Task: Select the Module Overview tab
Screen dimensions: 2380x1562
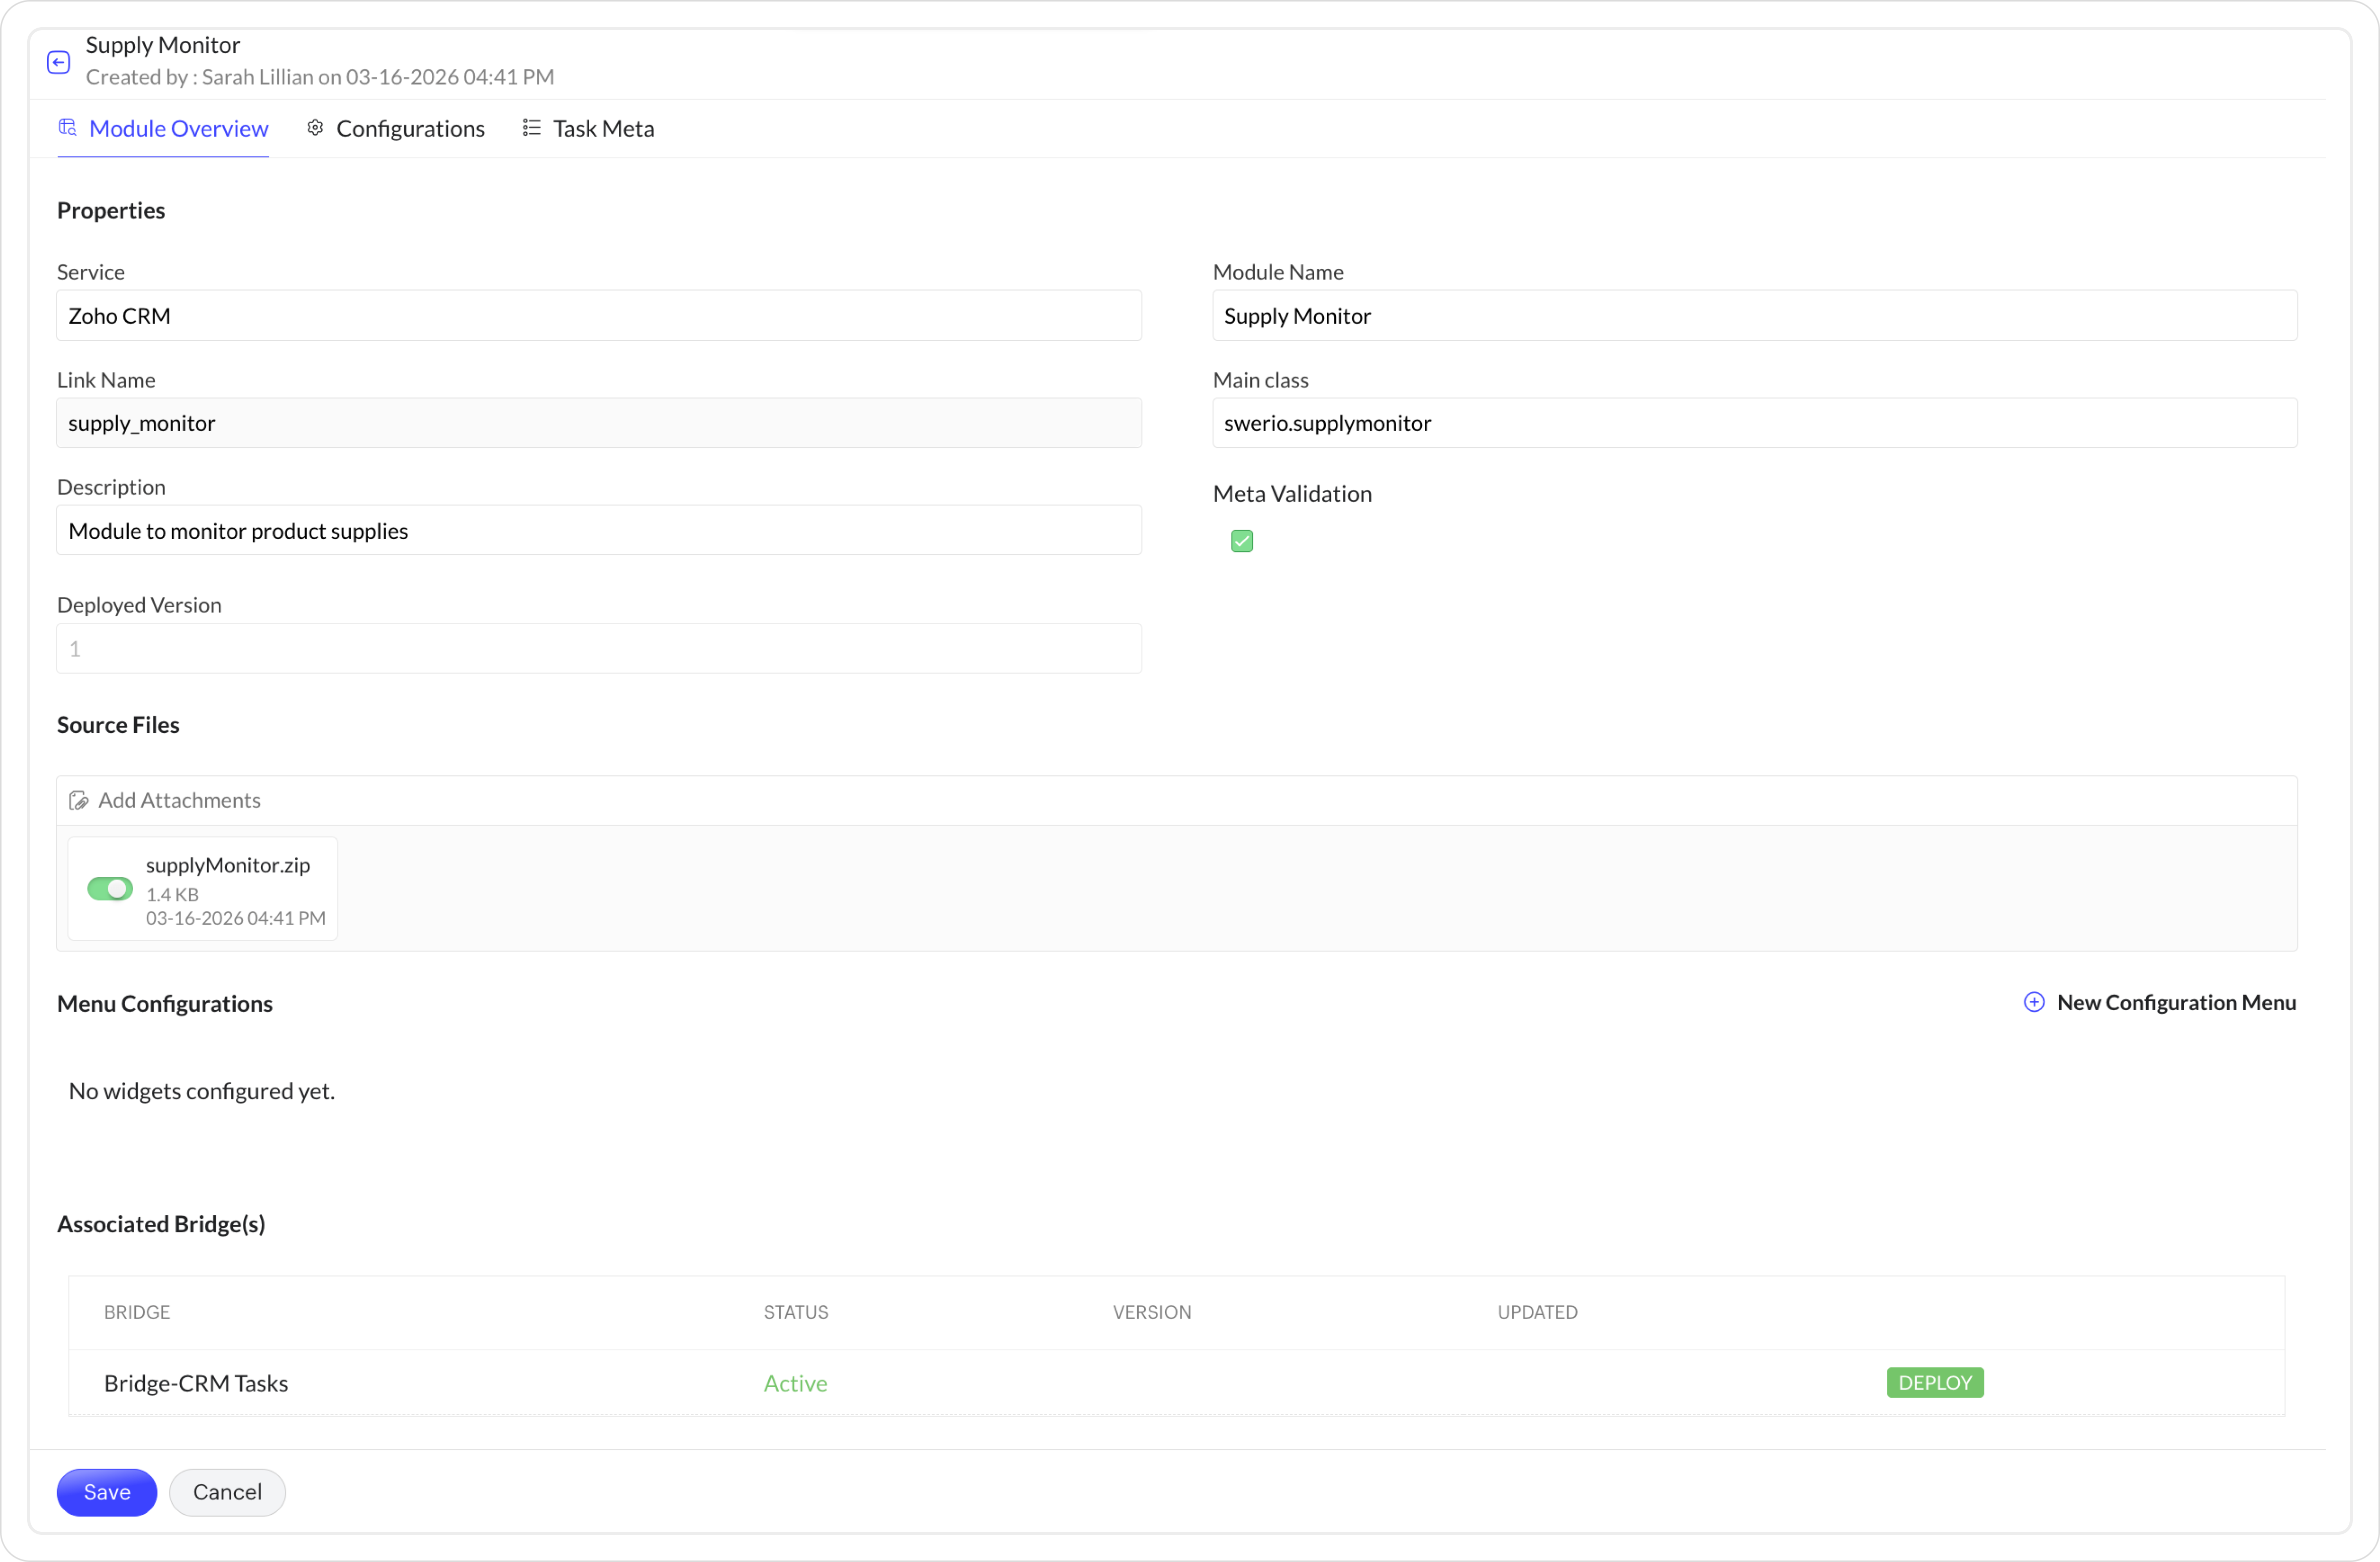Action: coord(178,129)
